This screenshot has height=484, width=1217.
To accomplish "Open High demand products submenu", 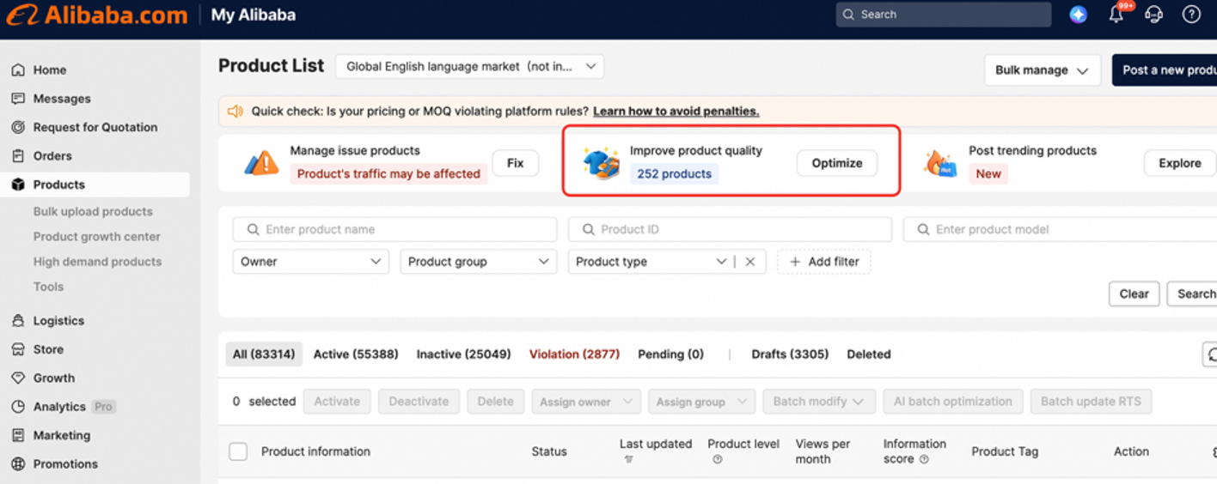I will coord(97,262).
